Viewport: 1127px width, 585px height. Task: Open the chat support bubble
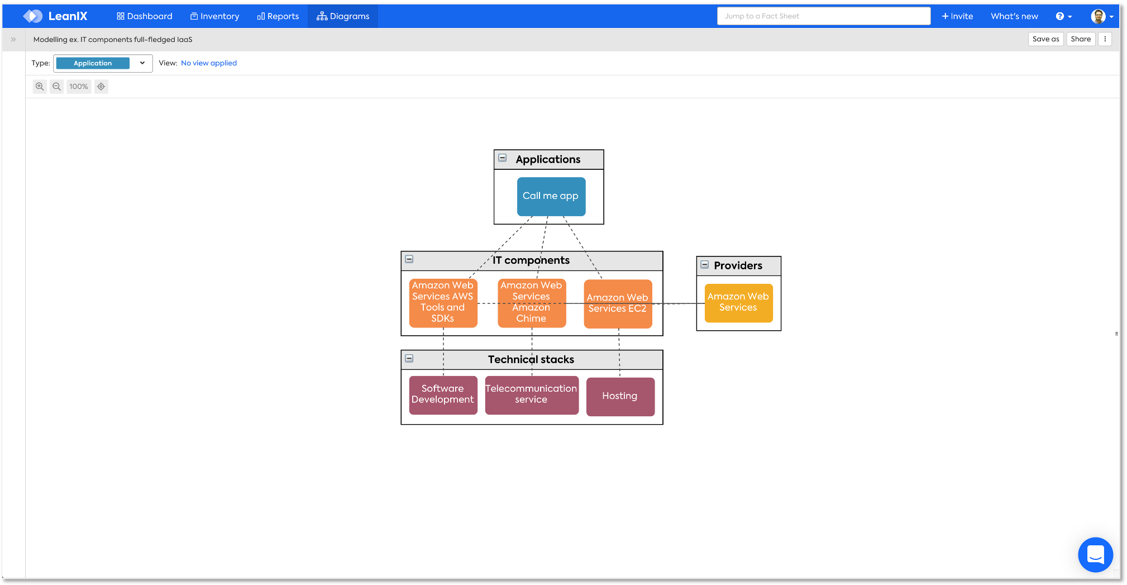click(1095, 555)
